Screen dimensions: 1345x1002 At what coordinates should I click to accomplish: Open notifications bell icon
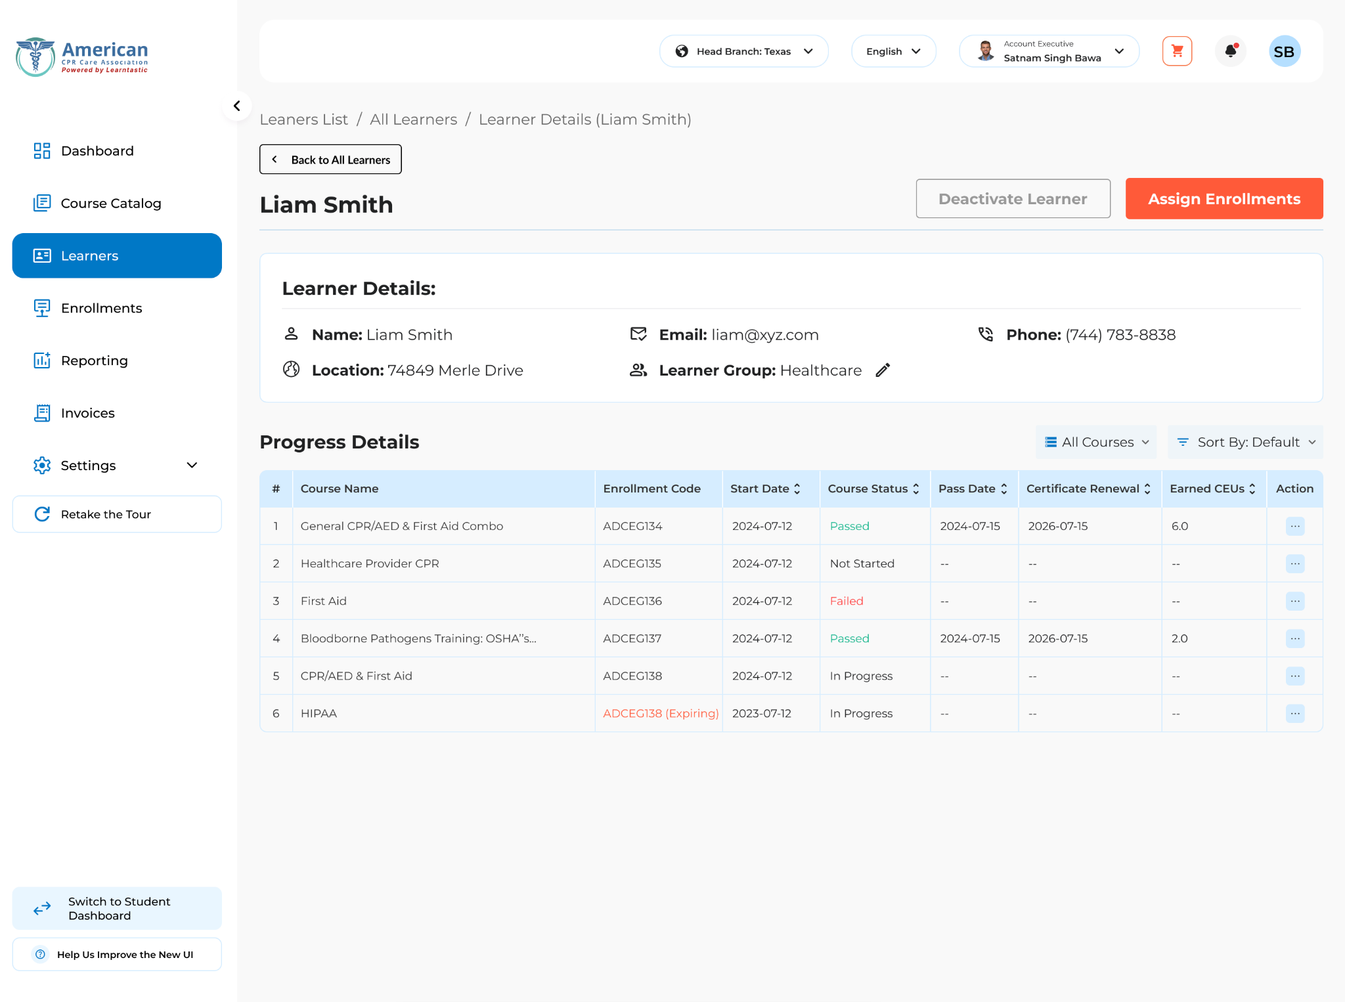(x=1231, y=51)
